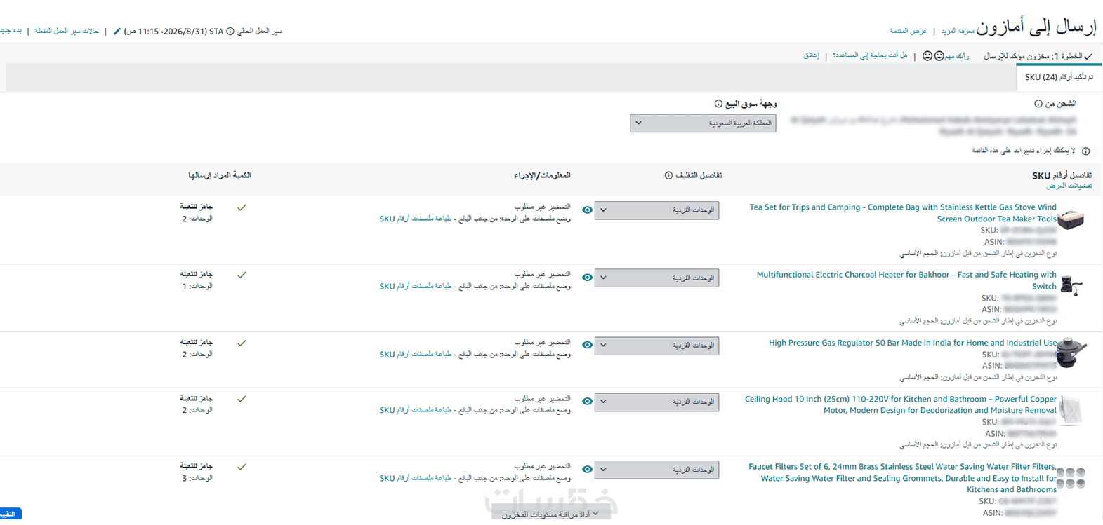Image resolution: width=1103 pixels, height=525 pixels.
Task: Click info icon beside packing details header
Action: point(668,176)
